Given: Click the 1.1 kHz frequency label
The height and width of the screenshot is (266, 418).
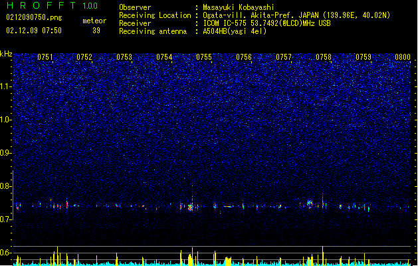Looking at the screenshot, I should pos(6,86).
